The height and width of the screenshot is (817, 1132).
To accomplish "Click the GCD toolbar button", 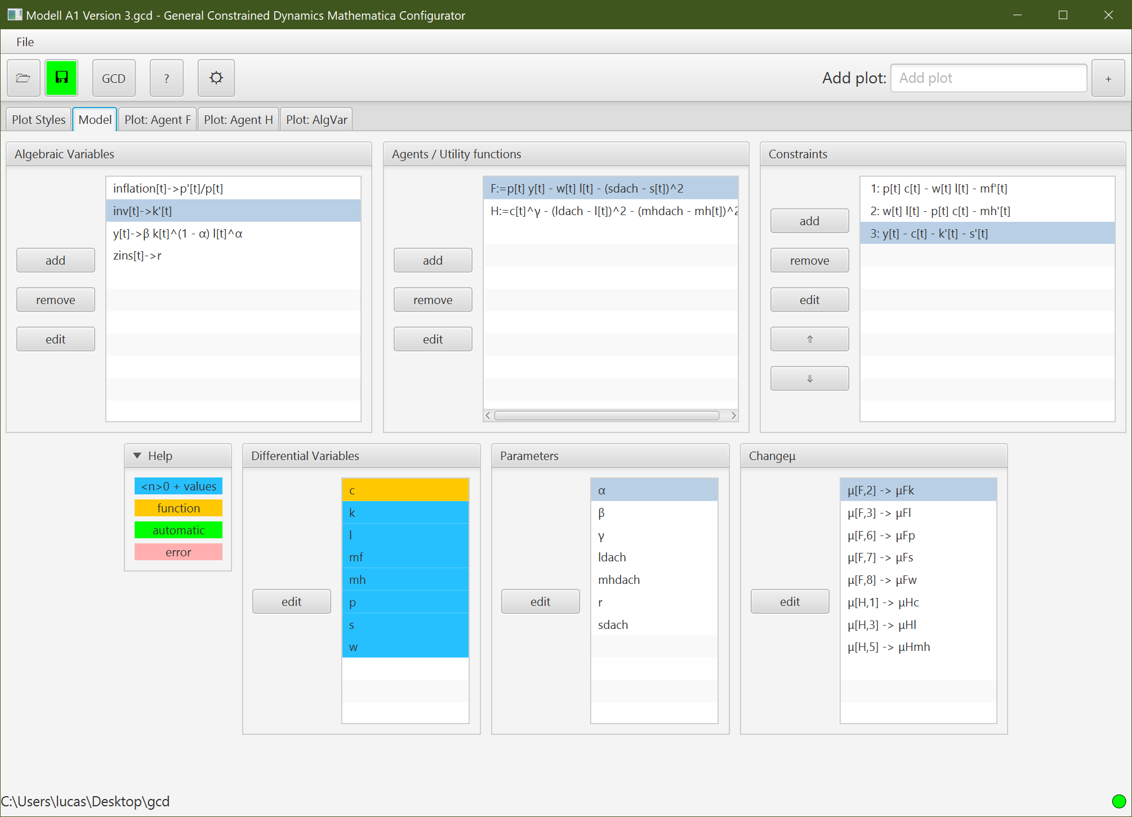I will [x=114, y=78].
